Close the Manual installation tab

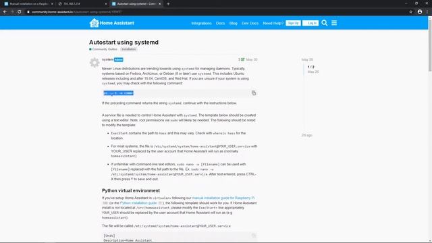(x=52, y=4)
